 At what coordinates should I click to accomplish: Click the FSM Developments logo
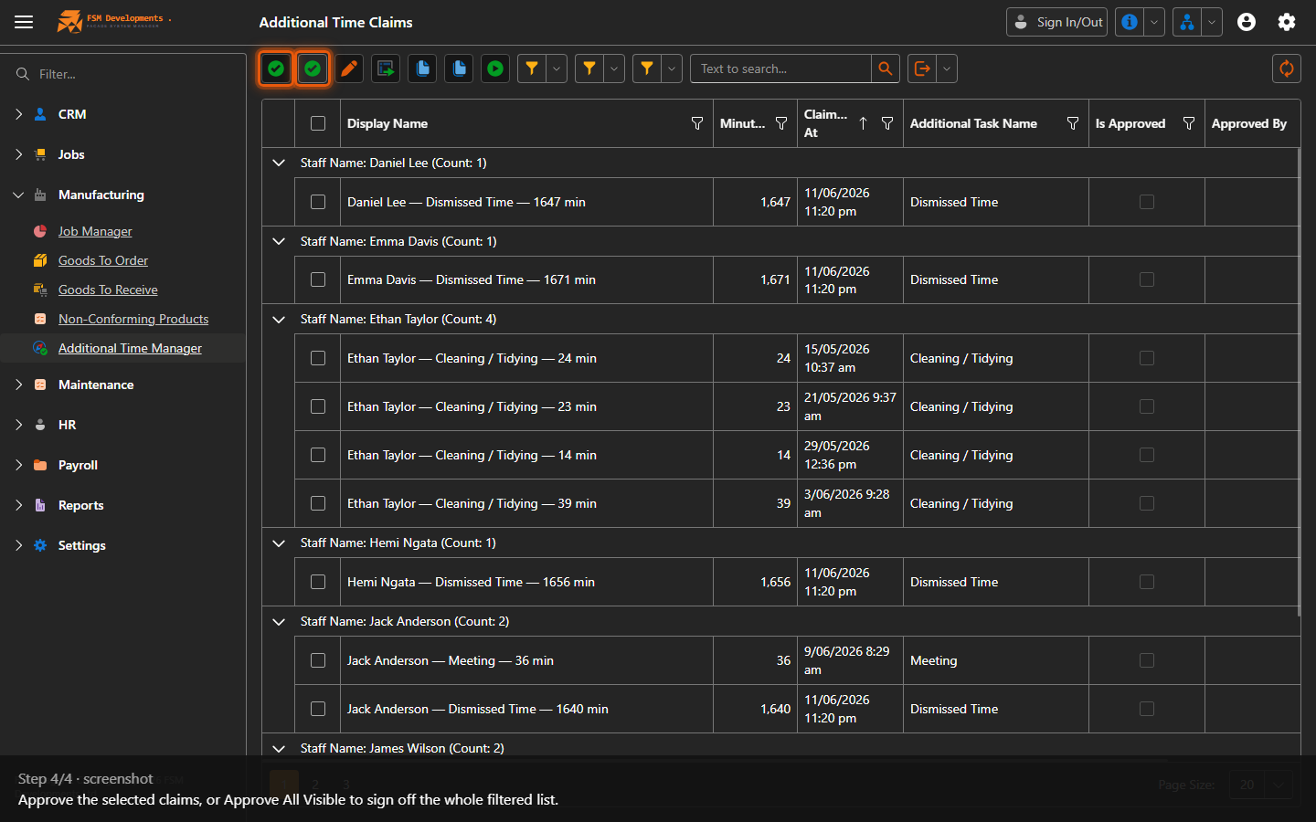pos(112,21)
